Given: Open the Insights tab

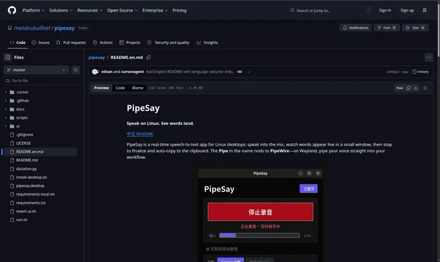Looking at the screenshot, I should point(207,43).
